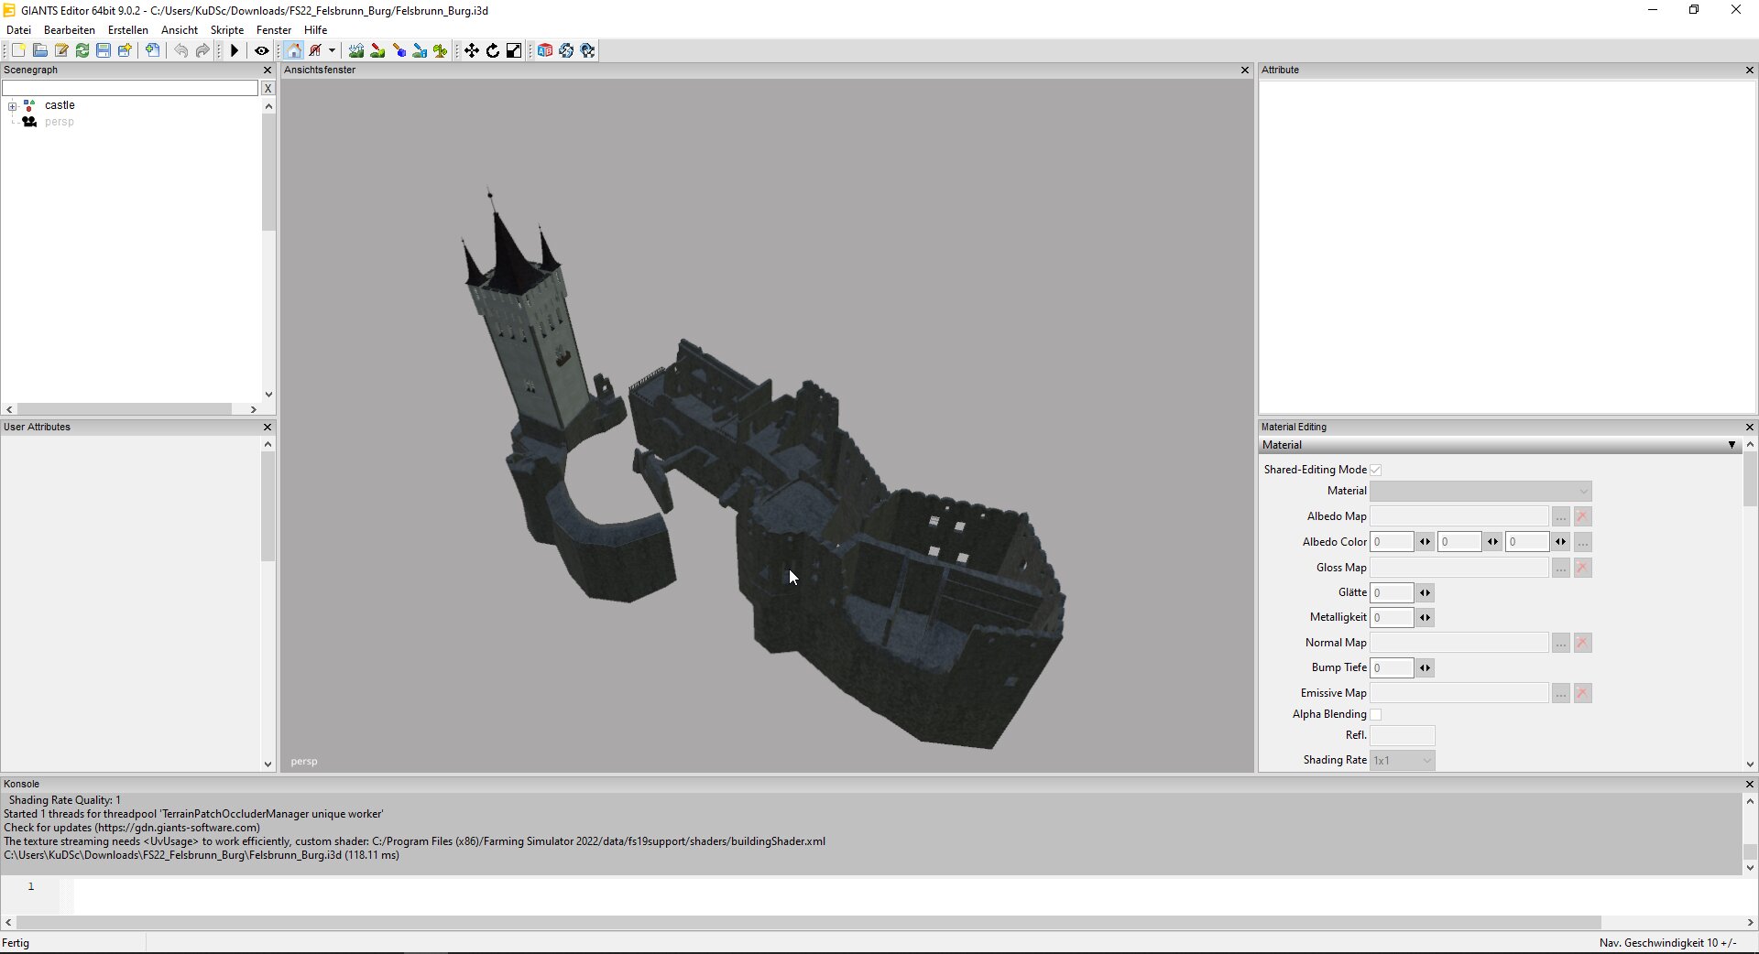The image size is (1759, 954).
Task: Open the Fenster menu
Action: tap(274, 30)
